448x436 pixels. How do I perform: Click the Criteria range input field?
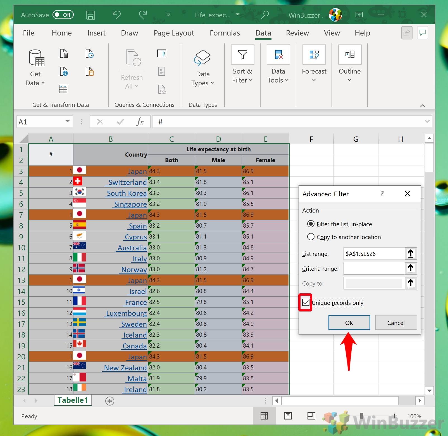click(x=374, y=268)
